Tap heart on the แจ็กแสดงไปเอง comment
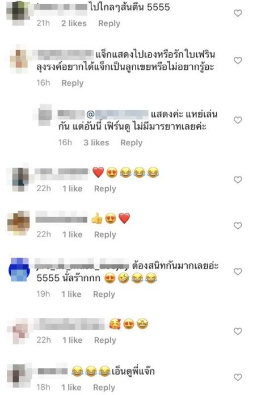 (x=238, y=61)
